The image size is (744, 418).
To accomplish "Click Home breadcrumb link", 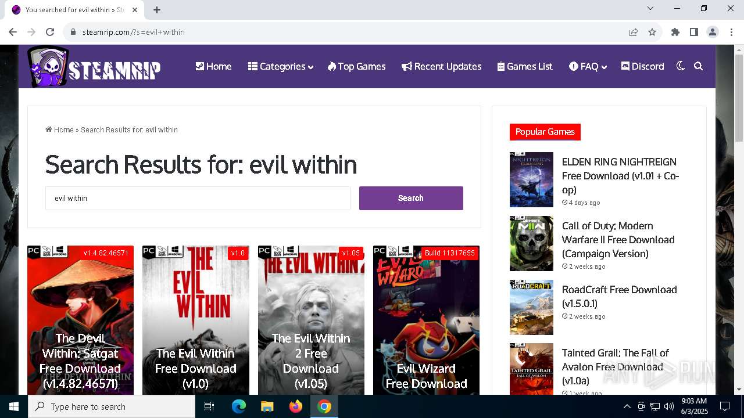I will [x=59, y=129].
